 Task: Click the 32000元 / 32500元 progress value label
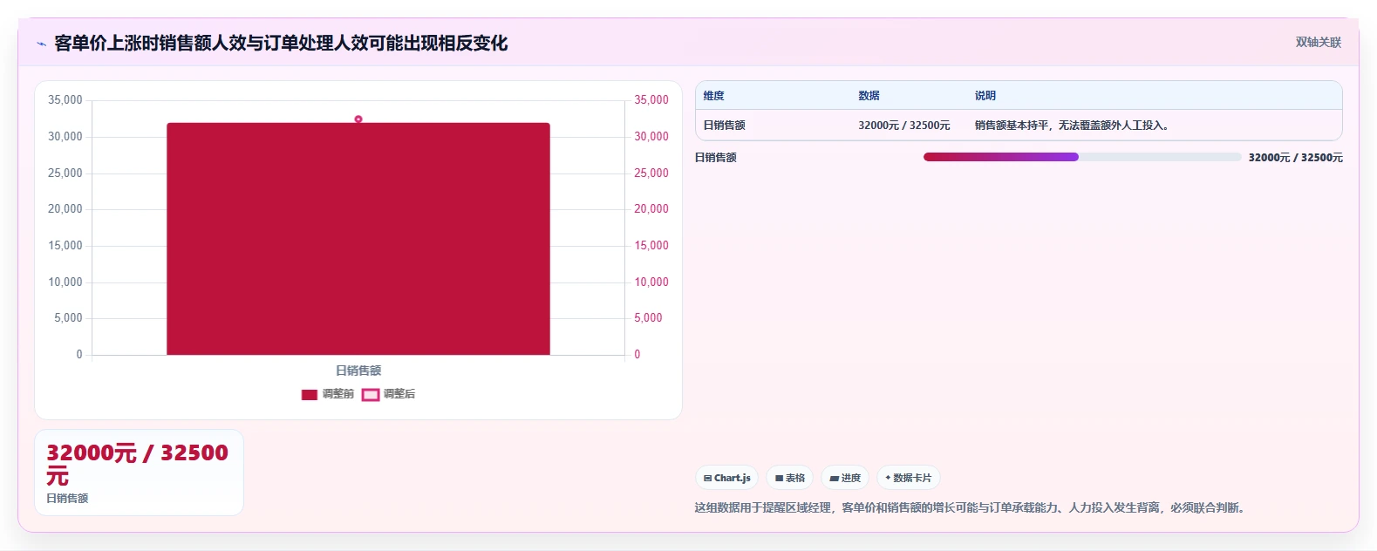click(1295, 158)
